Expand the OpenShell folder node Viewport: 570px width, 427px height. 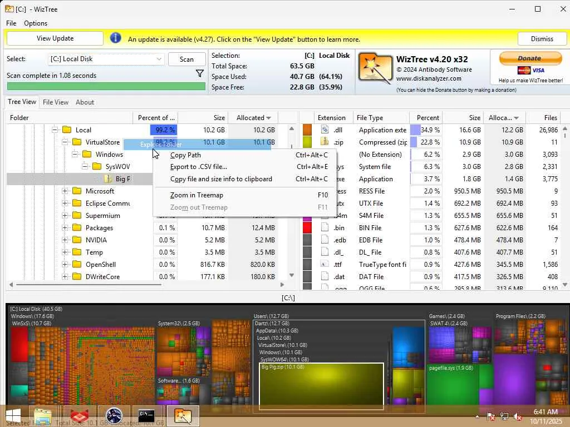pos(65,264)
